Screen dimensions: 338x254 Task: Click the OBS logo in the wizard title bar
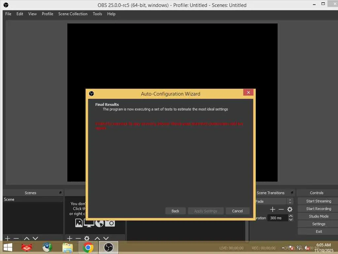[x=91, y=94]
